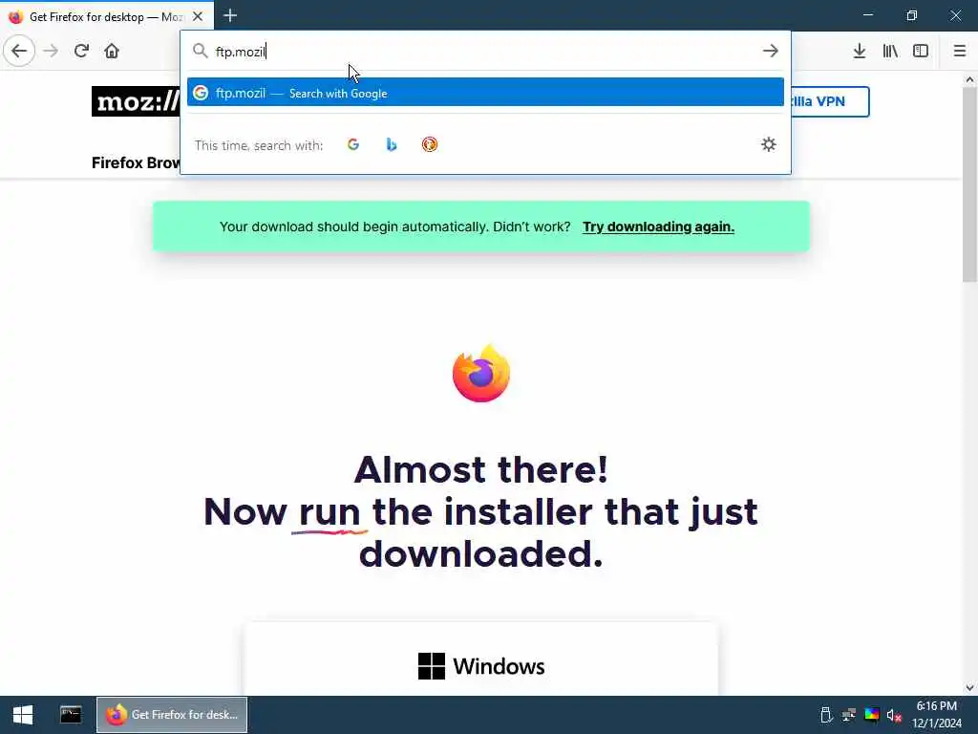Image resolution: width=978 pixels, height=734 pixels.
Task: Show the sidebars panel
Action: coord(921,51)
